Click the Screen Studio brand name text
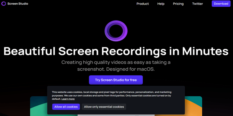The image size is (233, 116). click(x=18, y=4)
